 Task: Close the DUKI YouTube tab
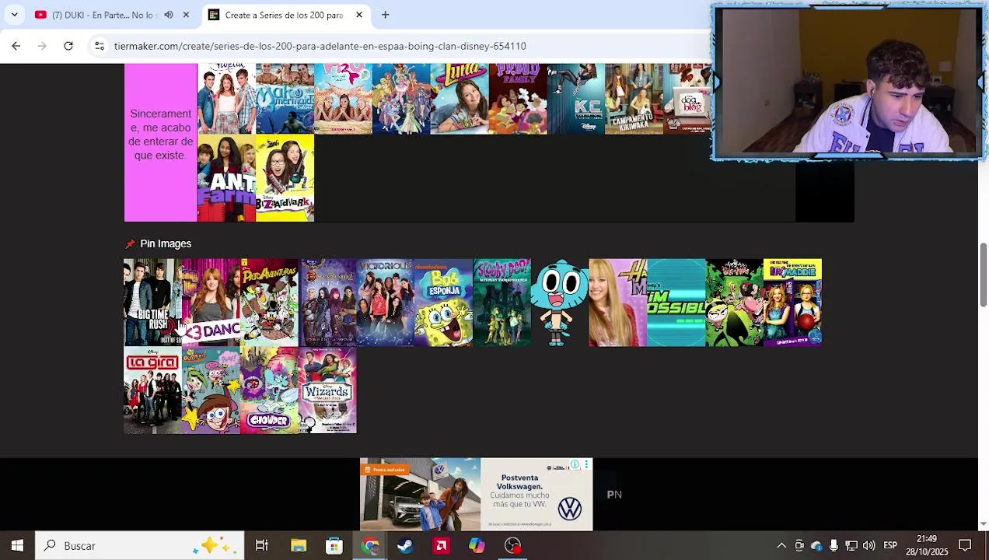pos(186,15)
